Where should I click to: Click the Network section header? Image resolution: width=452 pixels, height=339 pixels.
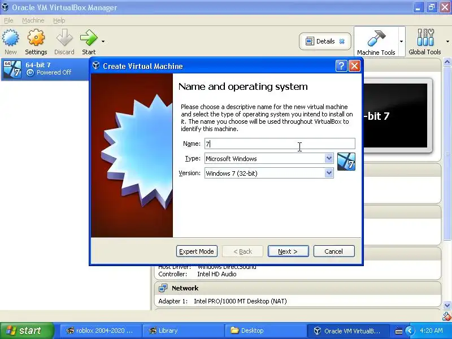tap(298, 288)
